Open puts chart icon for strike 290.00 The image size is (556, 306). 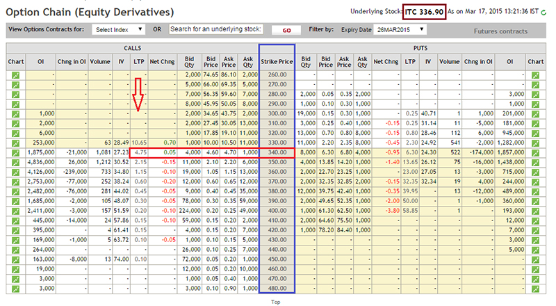535,104
